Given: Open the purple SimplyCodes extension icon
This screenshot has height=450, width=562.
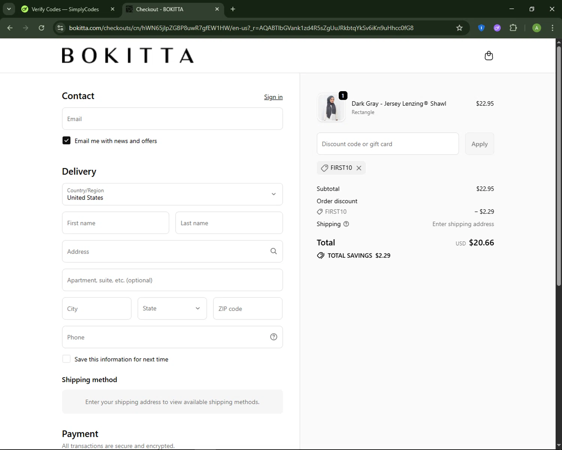Looking at the screenshot, I should point(497,28).
